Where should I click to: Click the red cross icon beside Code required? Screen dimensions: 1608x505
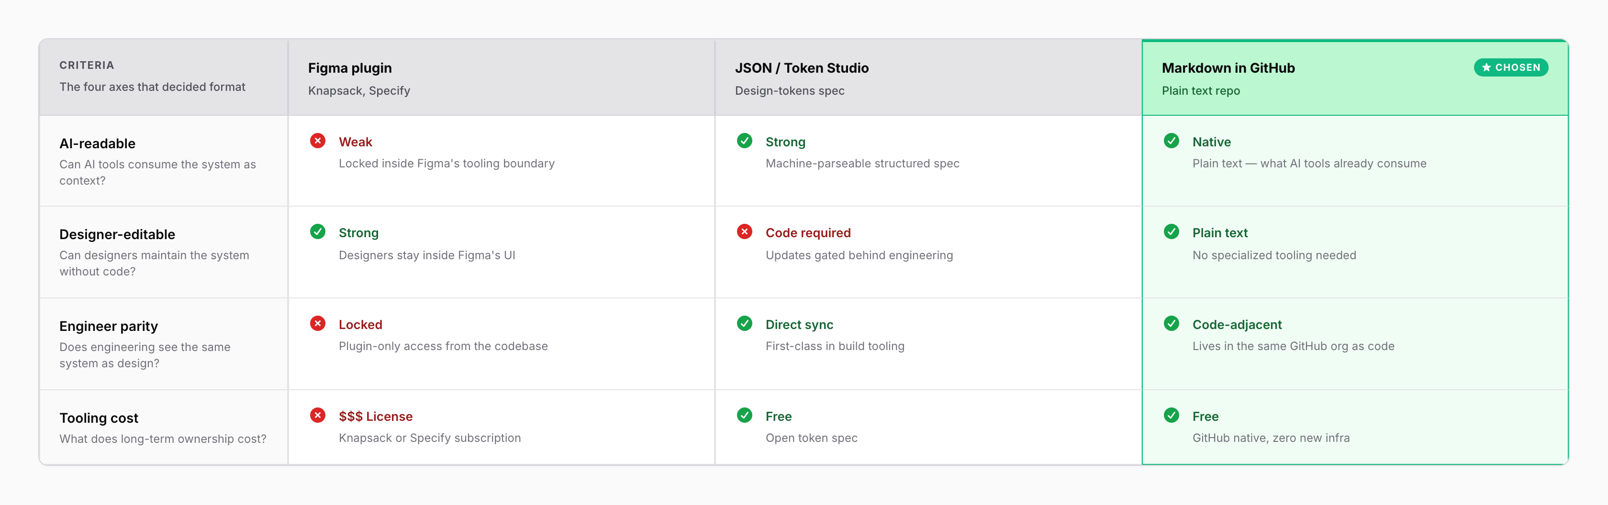(x=744, y=232)
